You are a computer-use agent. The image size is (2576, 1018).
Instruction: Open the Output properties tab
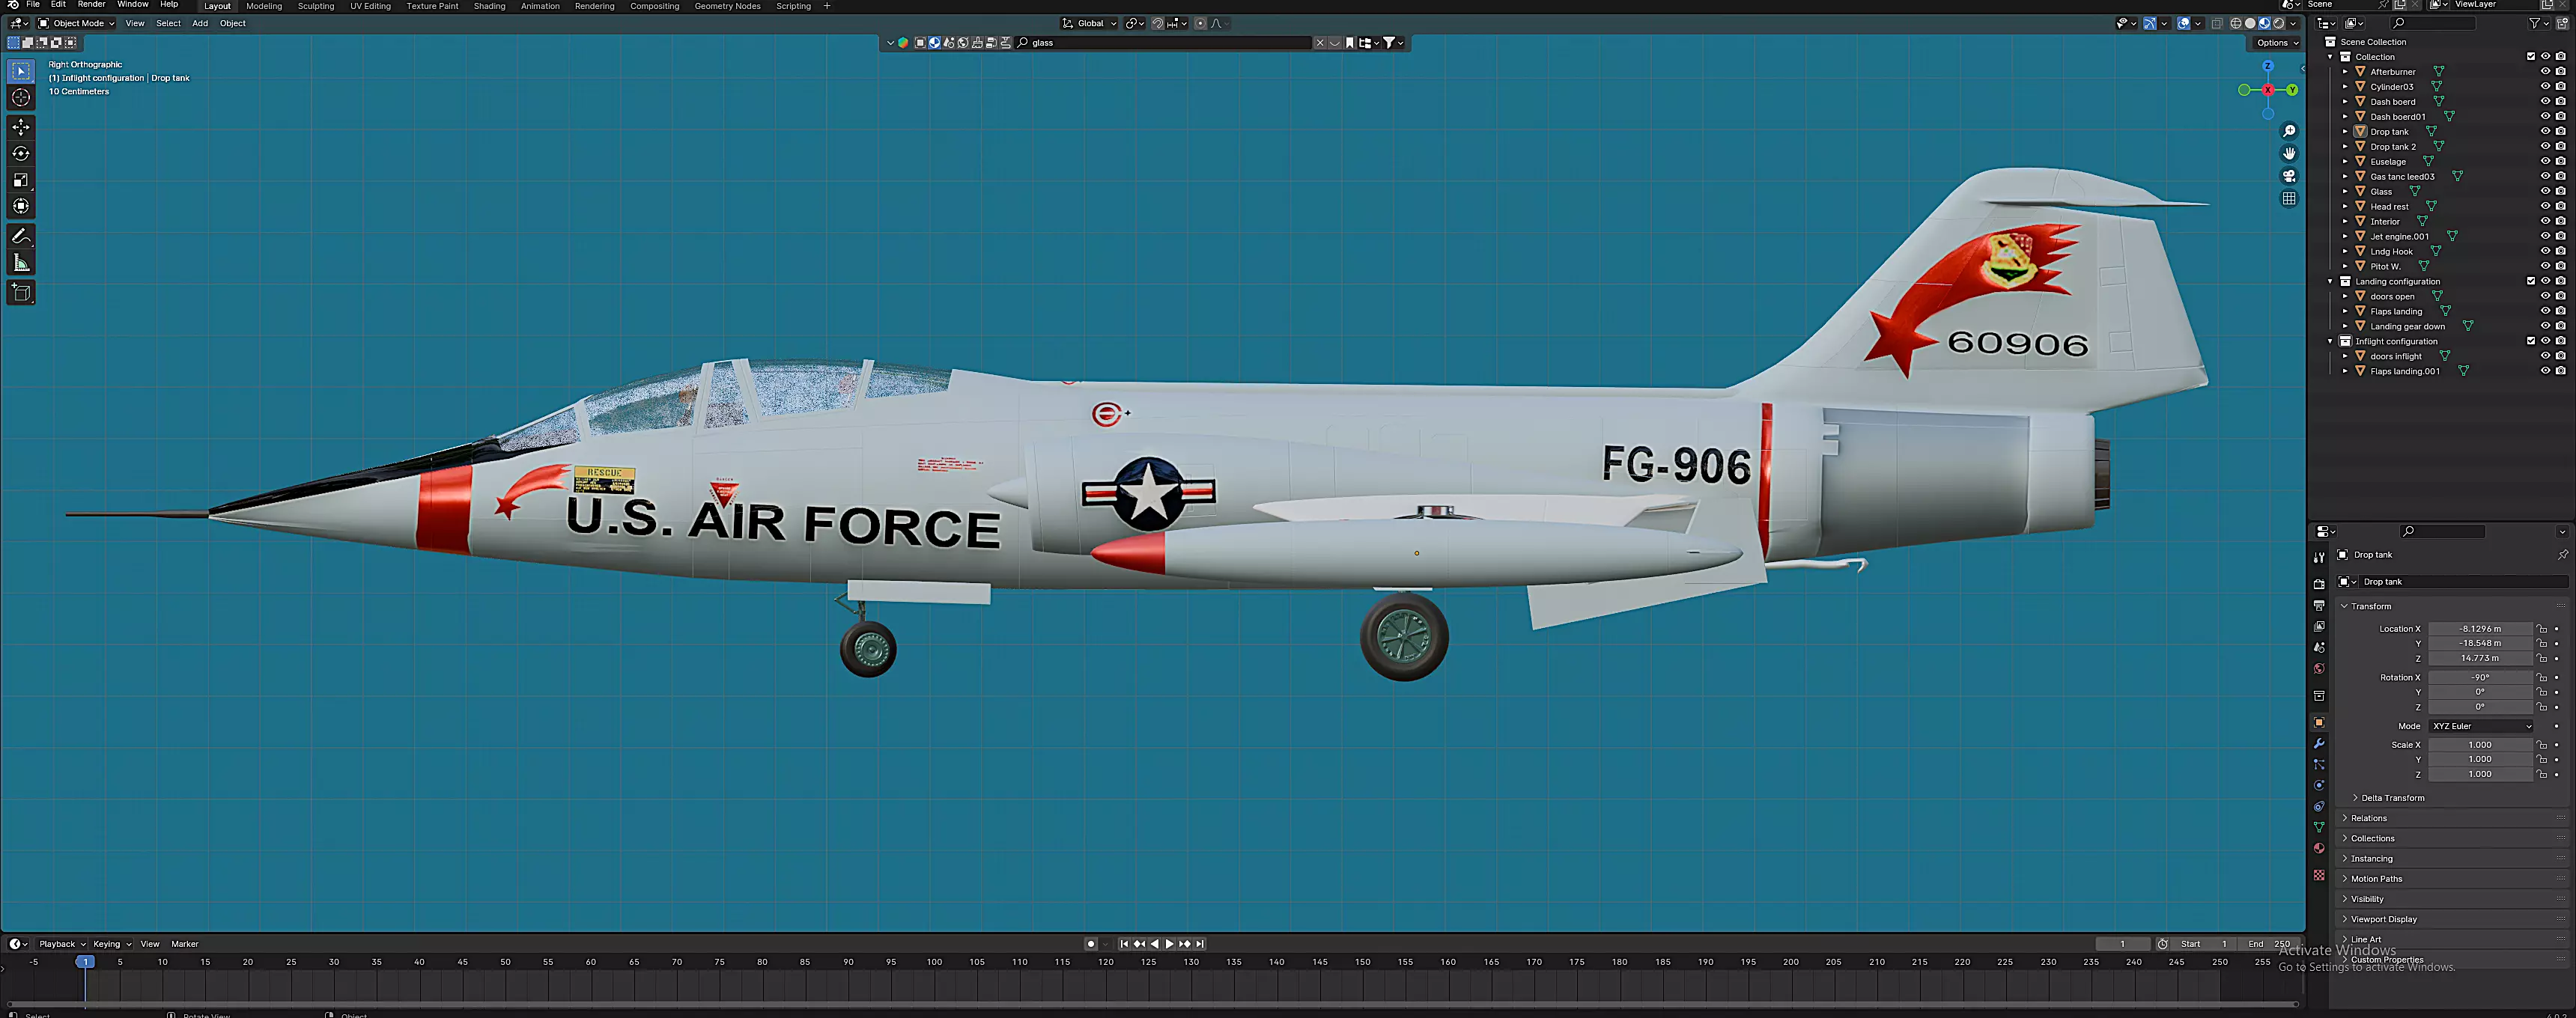pyautogui.click(x=2319, y=605)
